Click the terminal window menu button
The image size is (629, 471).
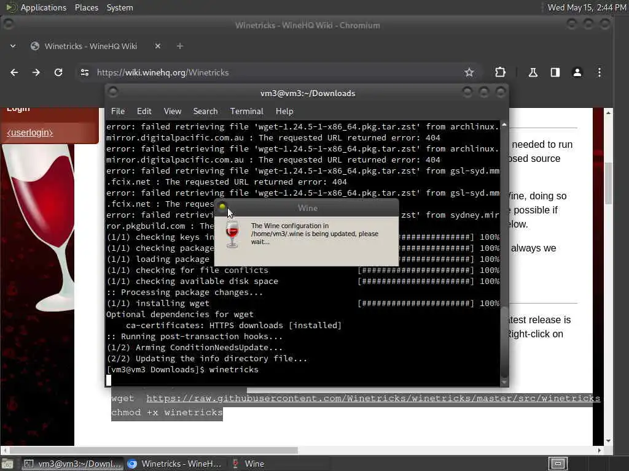[x=113, y=92]
